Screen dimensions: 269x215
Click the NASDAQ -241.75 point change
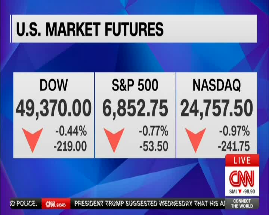tap(234, 146)
